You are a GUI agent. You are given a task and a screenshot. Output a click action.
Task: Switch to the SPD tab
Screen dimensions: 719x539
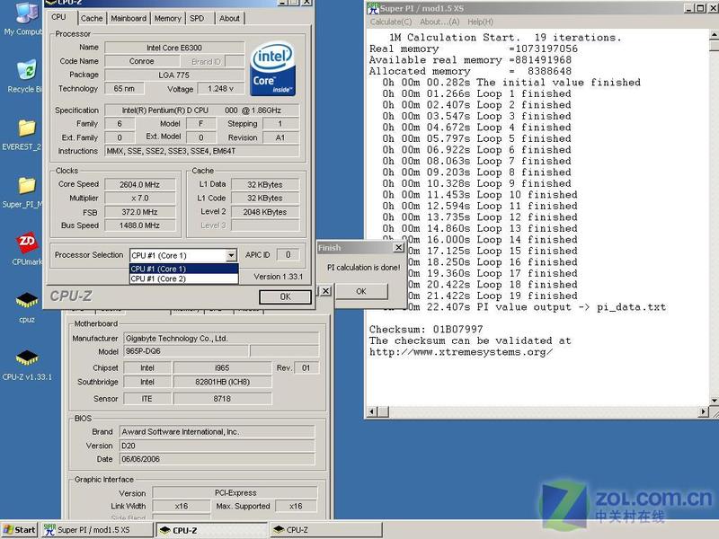(197, 18)
